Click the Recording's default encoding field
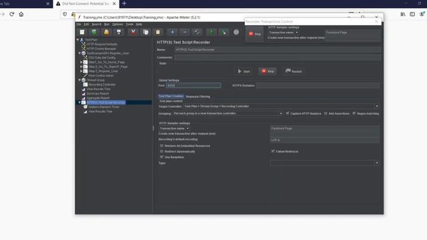Image resolution: width=427 pixels, height=240 pixels. (325, 140)
